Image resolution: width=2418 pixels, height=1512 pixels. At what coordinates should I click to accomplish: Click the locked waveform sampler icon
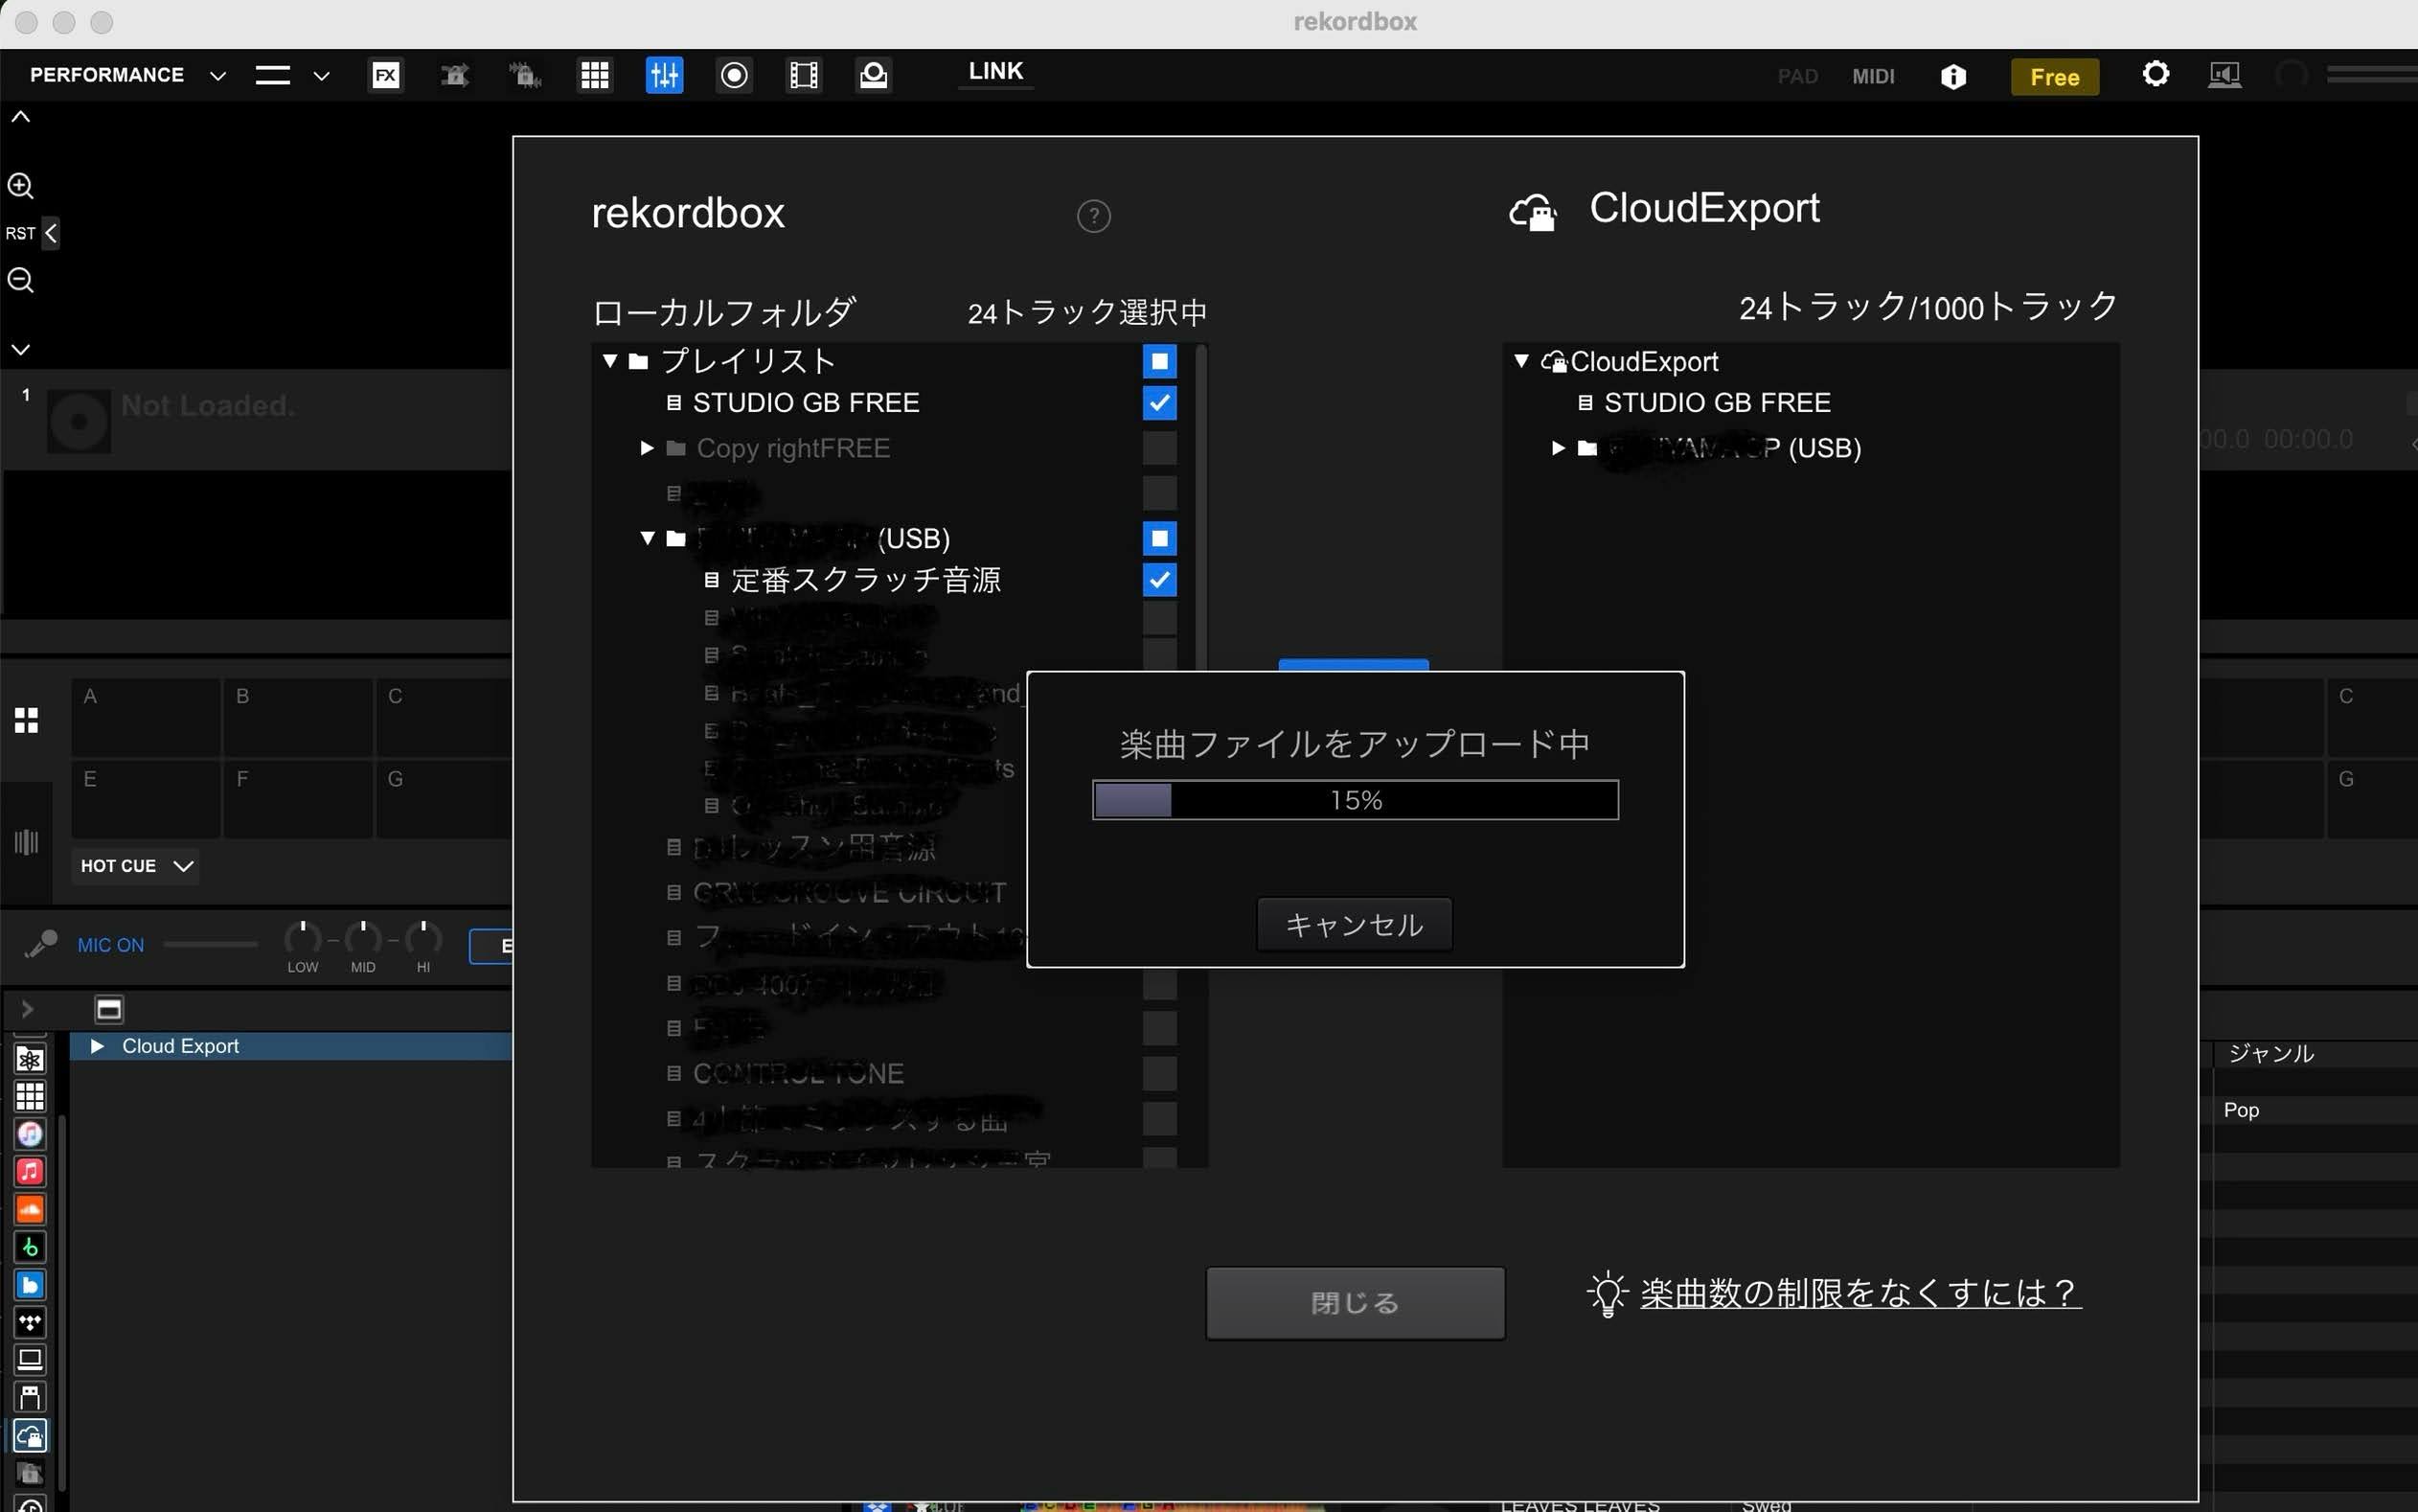tap(525, 75)
